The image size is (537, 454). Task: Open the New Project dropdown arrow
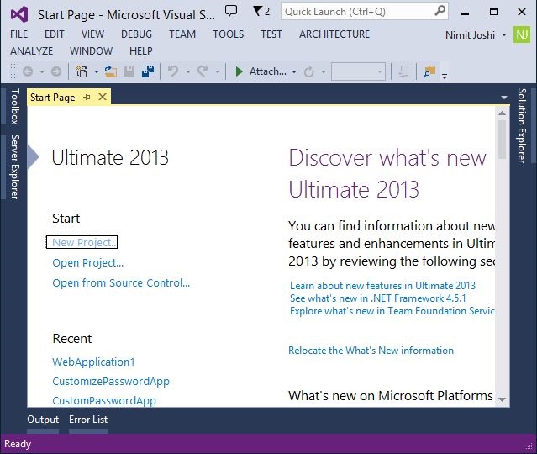pyautogui.click(x=97, y=72)
